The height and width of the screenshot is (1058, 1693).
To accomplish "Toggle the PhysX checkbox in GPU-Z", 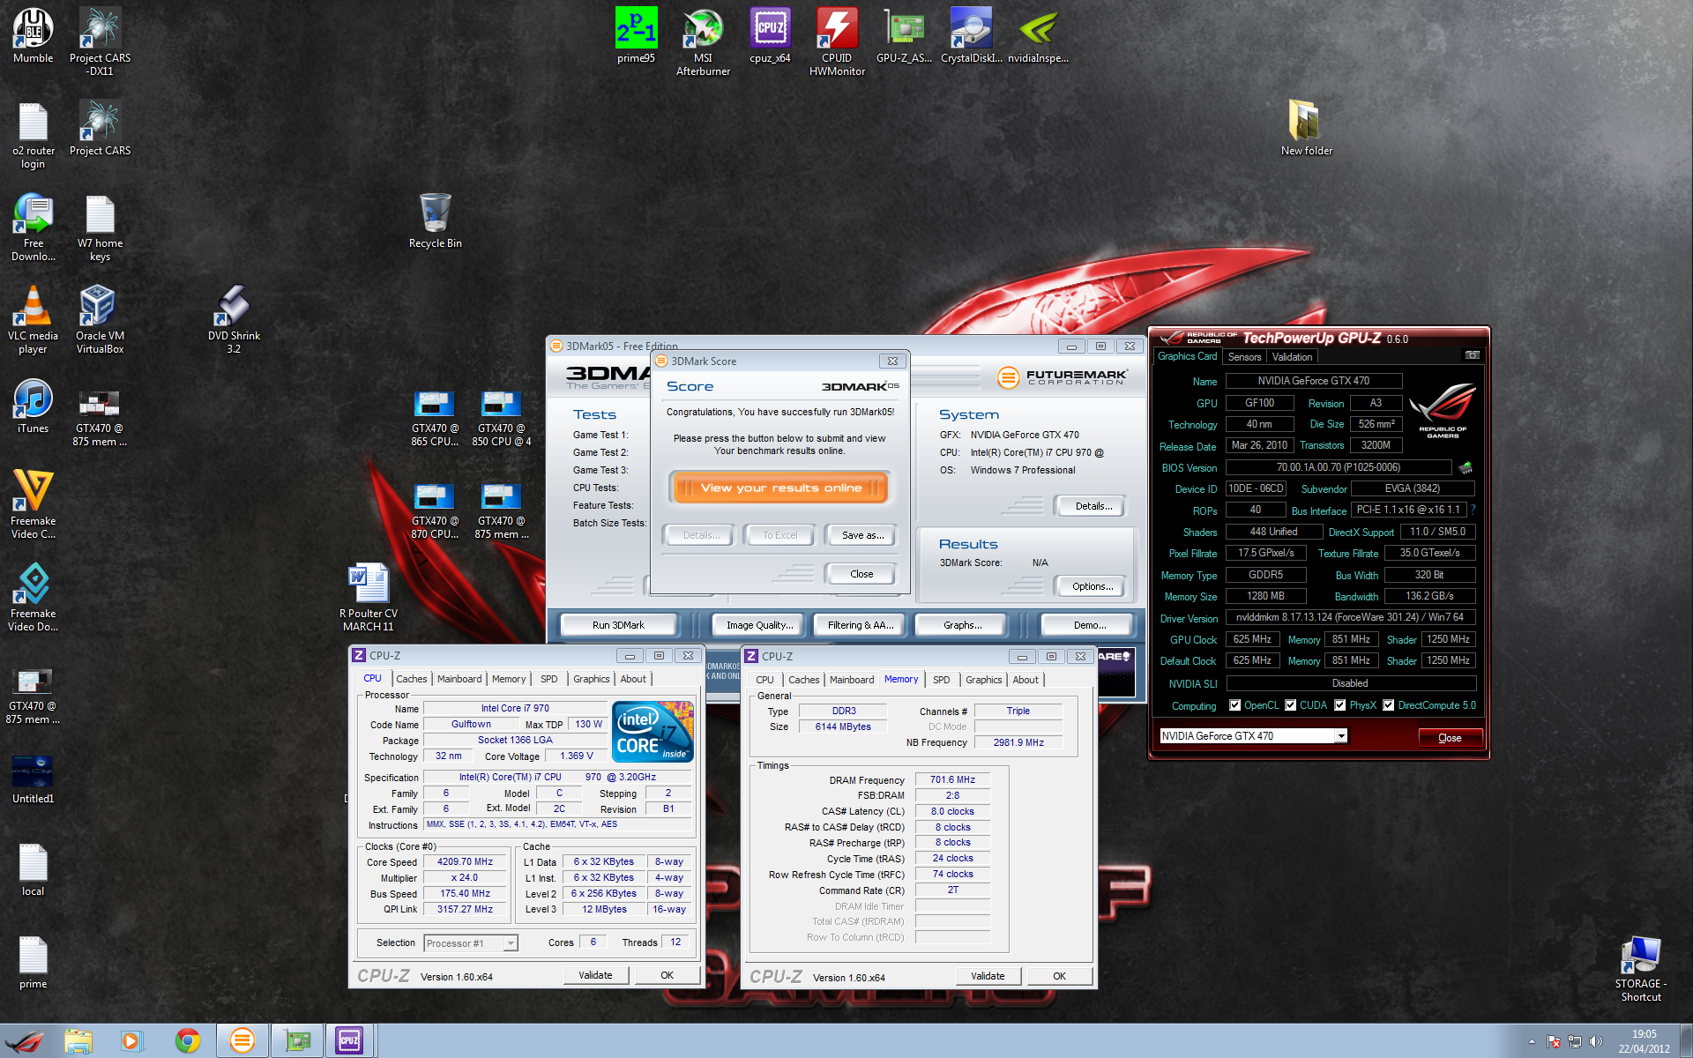I will pos(1339,705).
